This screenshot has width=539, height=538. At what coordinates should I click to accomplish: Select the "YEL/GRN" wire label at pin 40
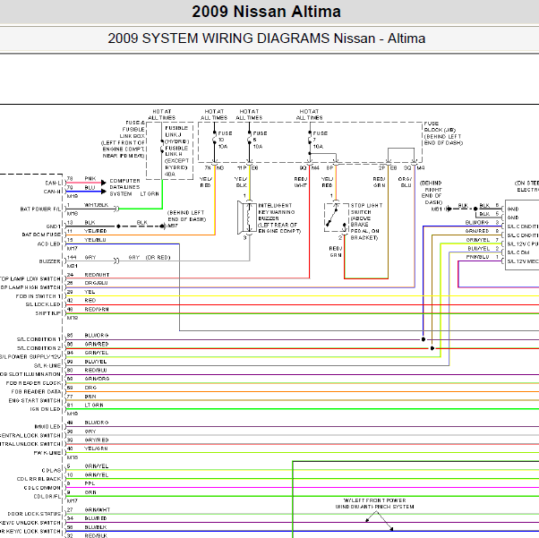pyautogui.click(x=97, y=448)
